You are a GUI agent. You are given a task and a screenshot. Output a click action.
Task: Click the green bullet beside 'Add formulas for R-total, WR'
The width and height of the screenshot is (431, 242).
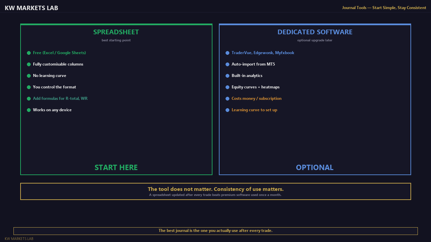coord(29,98)
